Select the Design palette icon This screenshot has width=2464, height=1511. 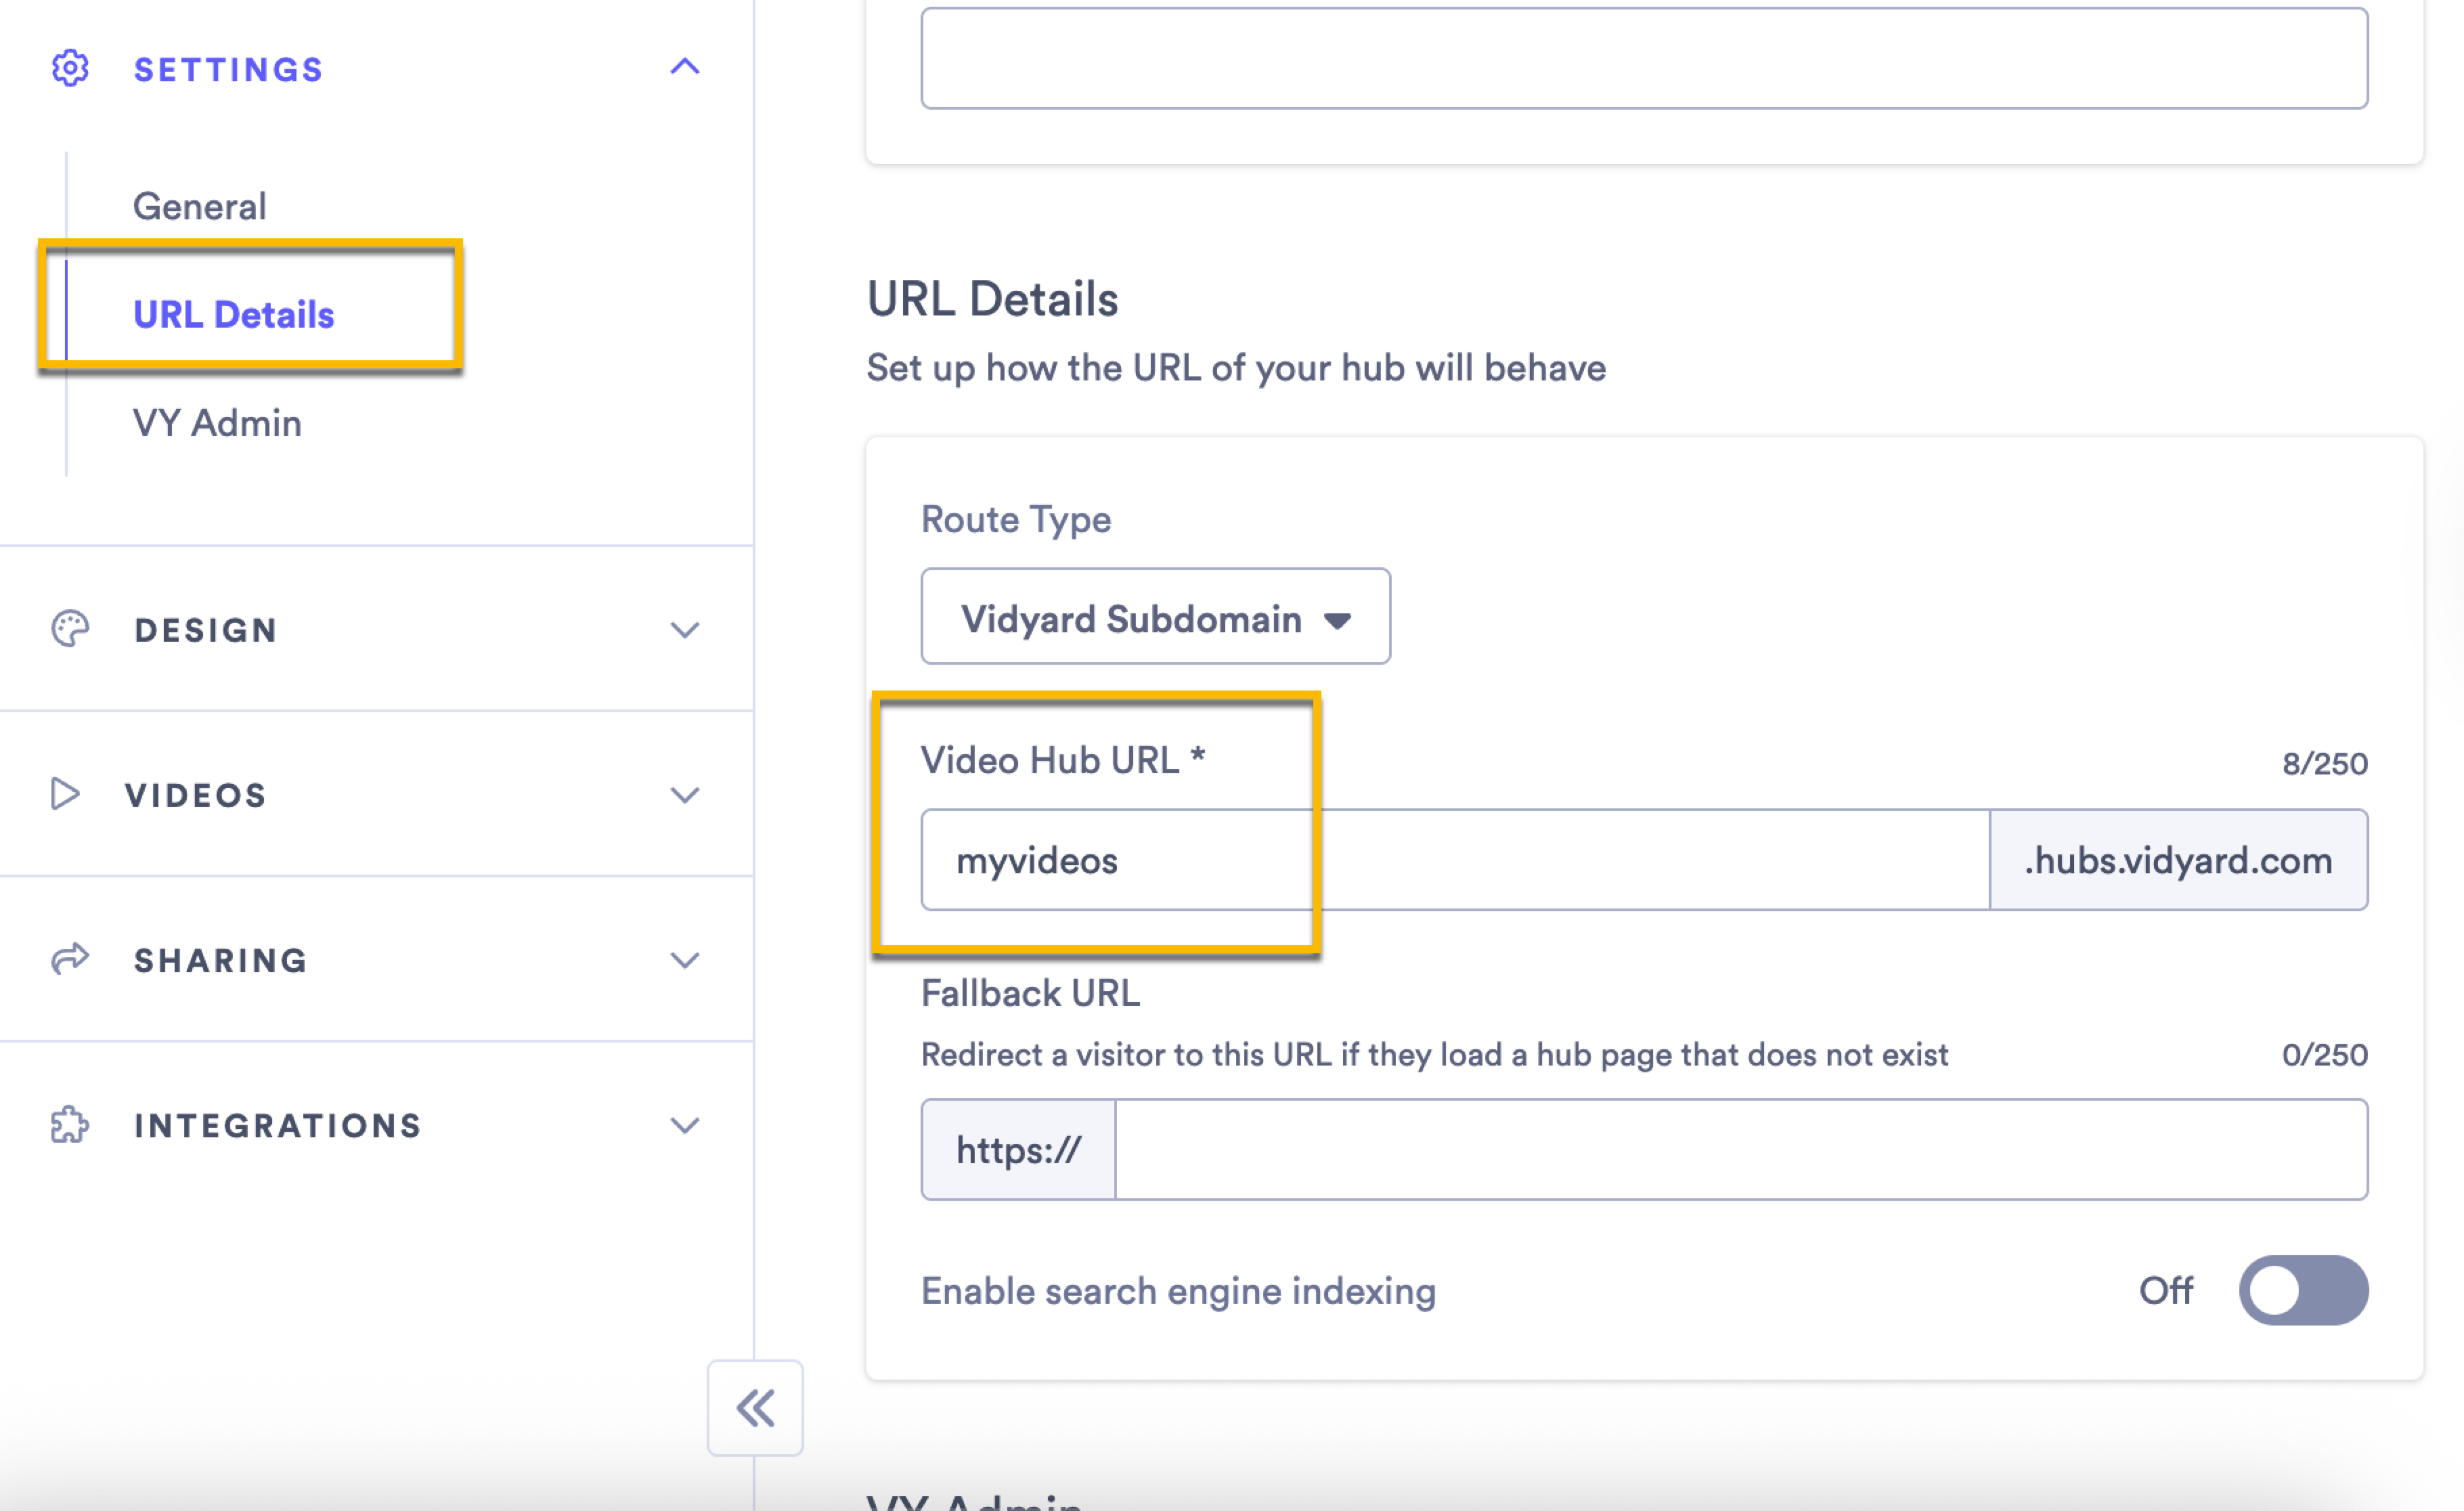tap(69, 630)
